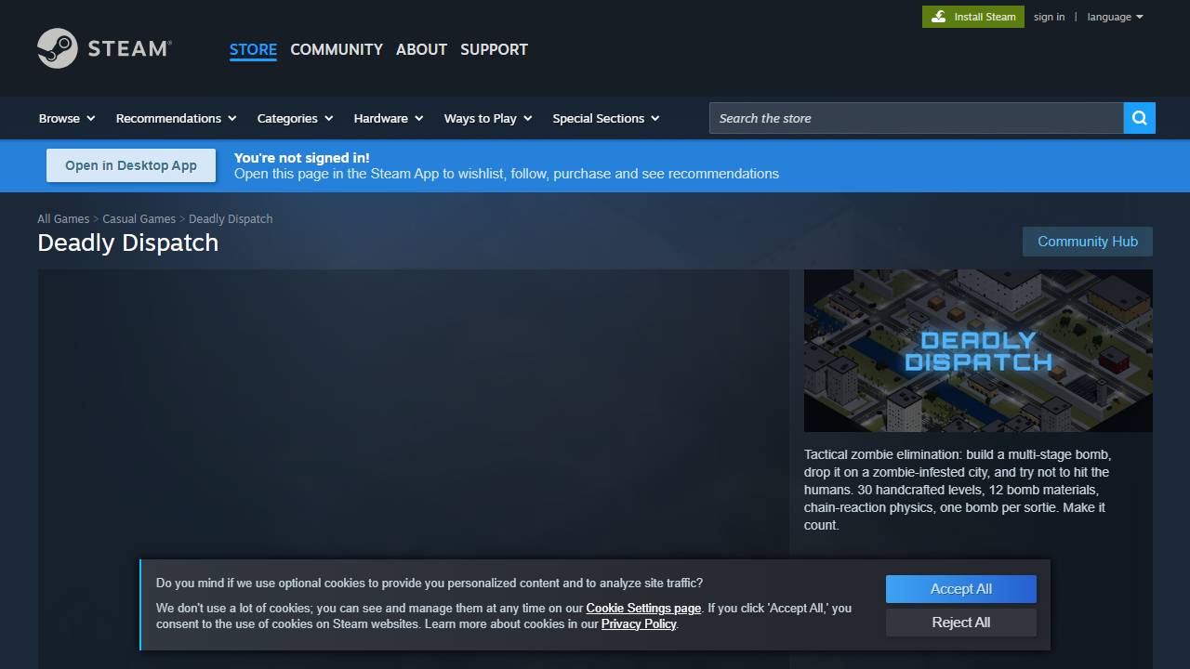
Task: Focus the Search the store field
Action: pyautogui.click(x=916, y=118)
